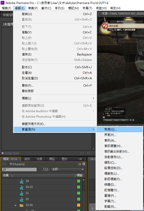The image size is (144, 211).
Task: Open the 入口 全部 dropdown
Action: [67, 169]
